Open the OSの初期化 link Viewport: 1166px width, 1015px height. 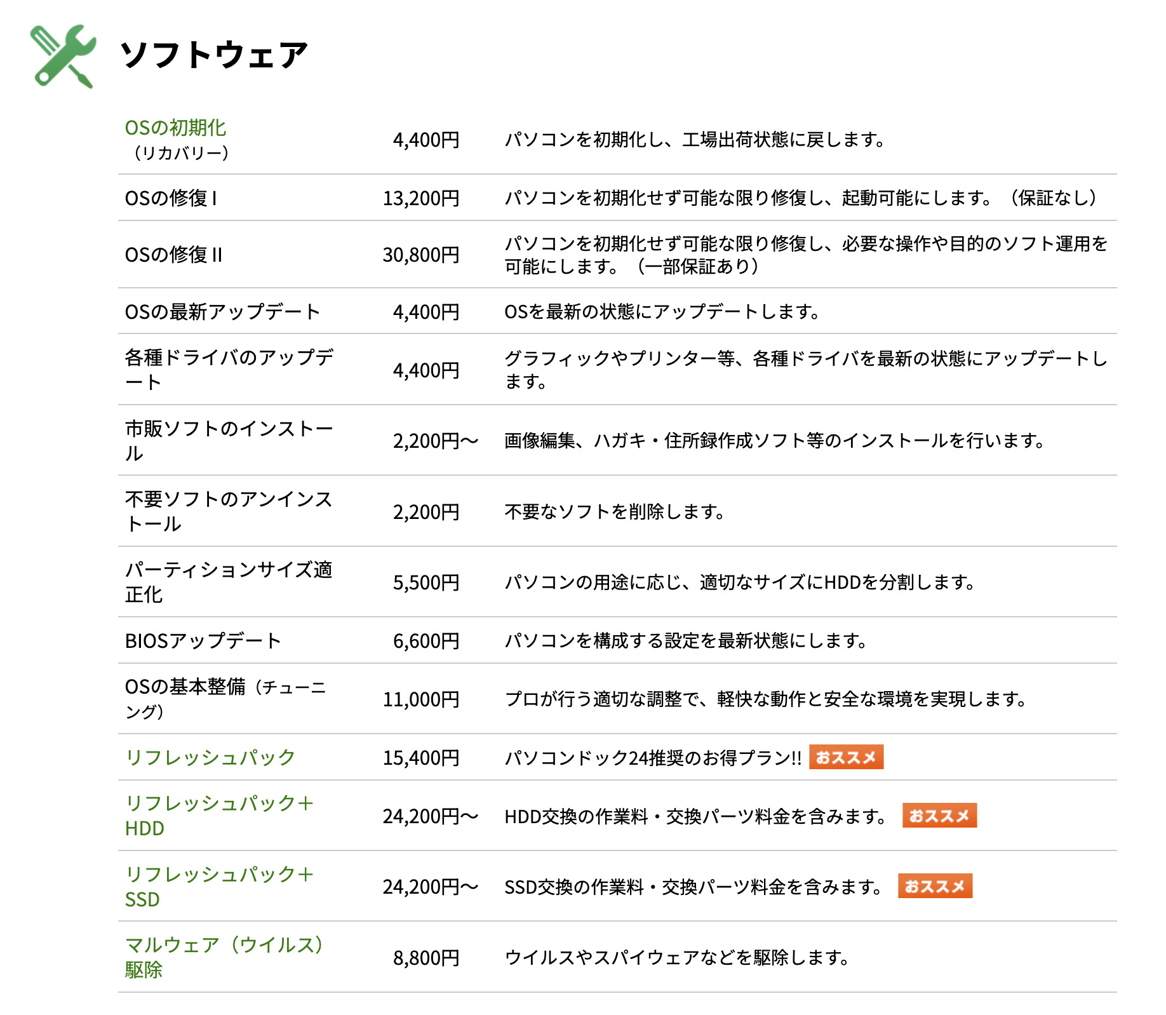click(175, 128)
